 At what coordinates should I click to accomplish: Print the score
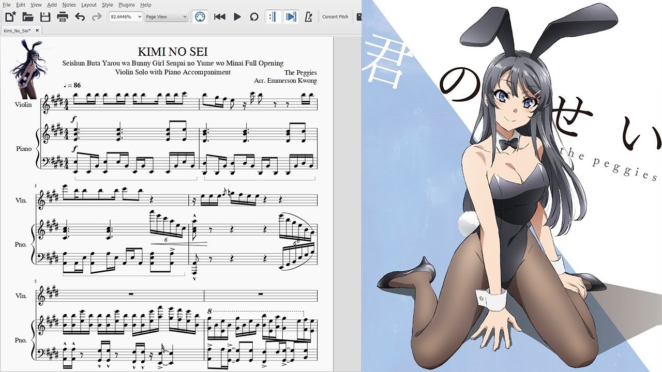click(63, 17)
